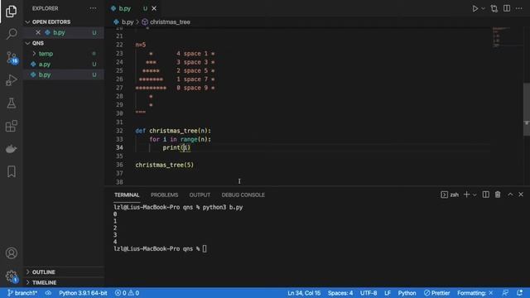The image size is (530, 298).
Task: Close b.py in Open Editors list
Action: pos(38,32)
